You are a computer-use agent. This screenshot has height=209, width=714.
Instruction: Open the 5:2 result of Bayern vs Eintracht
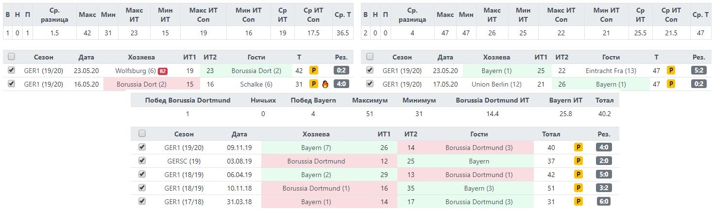coord(698,71)
